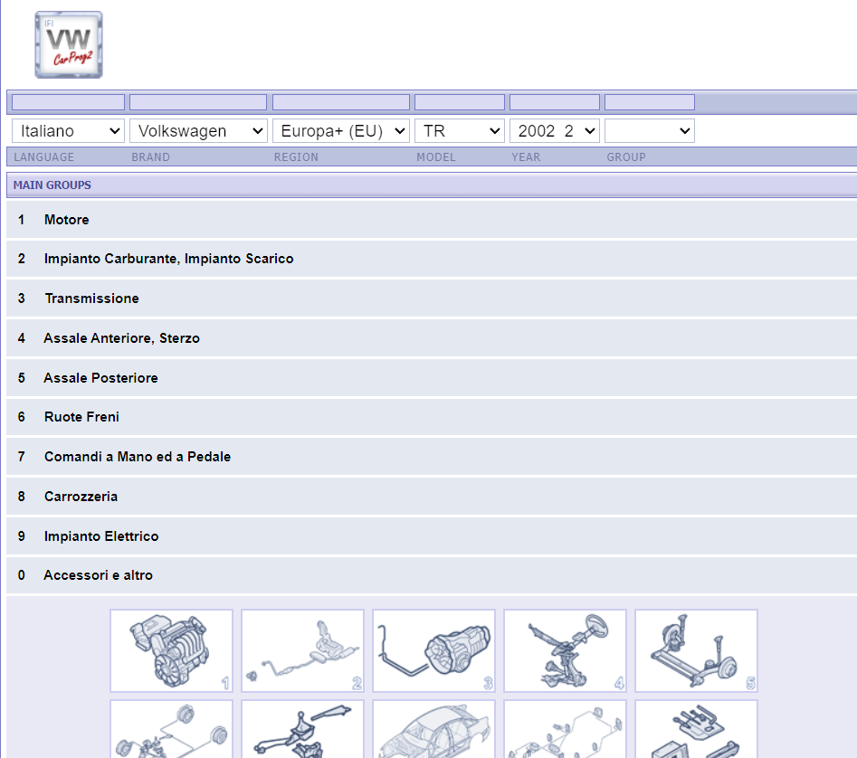Image resolution: width=857 pixels, height=758 pixels.
Task: Open fuel and exhaust diagram thumbnail 2
Action: (x=303, y=650)
